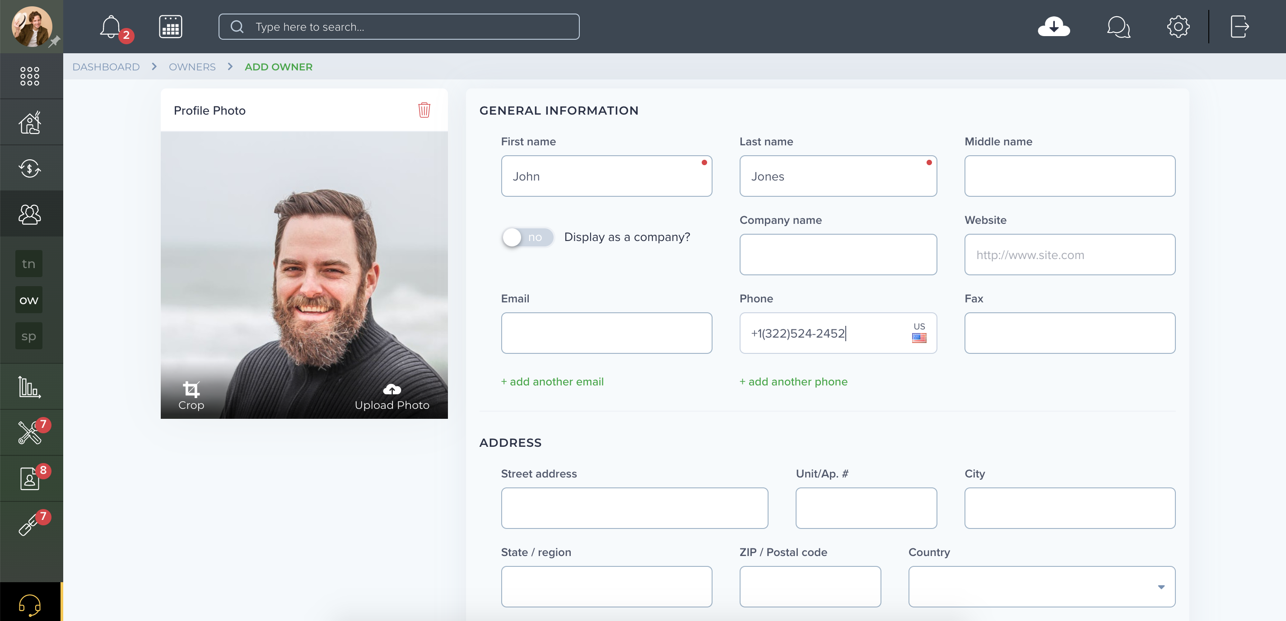Viewport: 1286px width, 621px height.
Task: Click the Last name field containing Jones
Action: (x=838, y=176)
